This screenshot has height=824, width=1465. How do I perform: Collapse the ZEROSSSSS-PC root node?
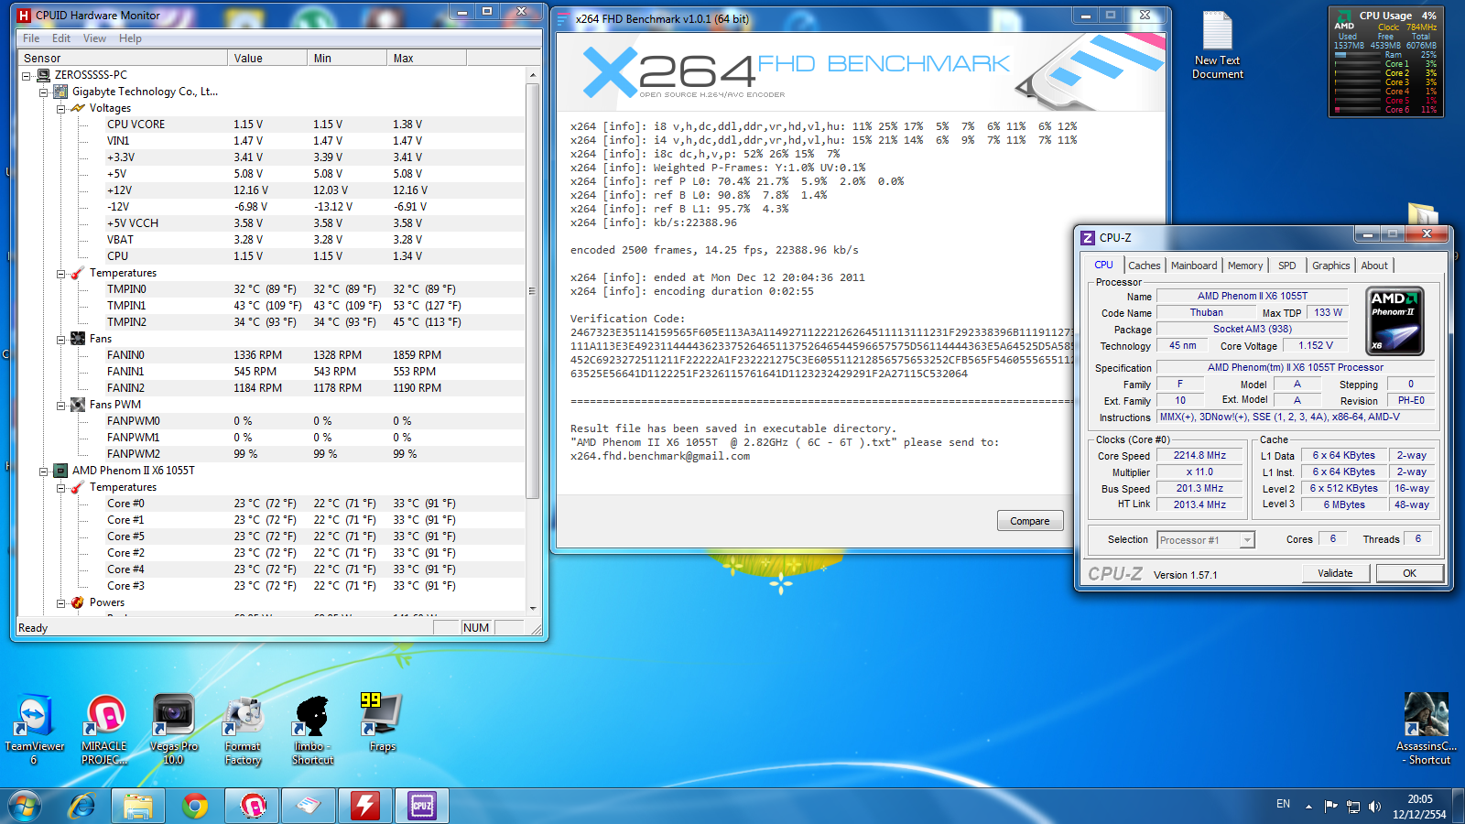click(x=27, y=75)
